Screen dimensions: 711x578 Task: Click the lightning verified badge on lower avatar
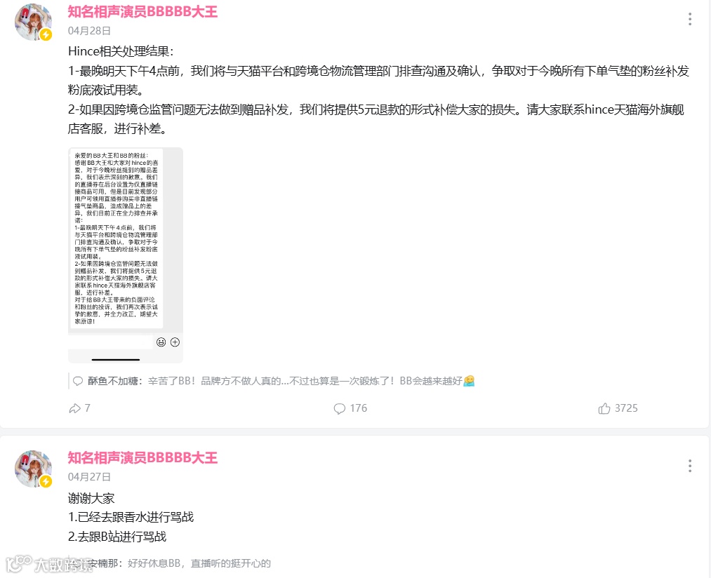coord(46,481)
